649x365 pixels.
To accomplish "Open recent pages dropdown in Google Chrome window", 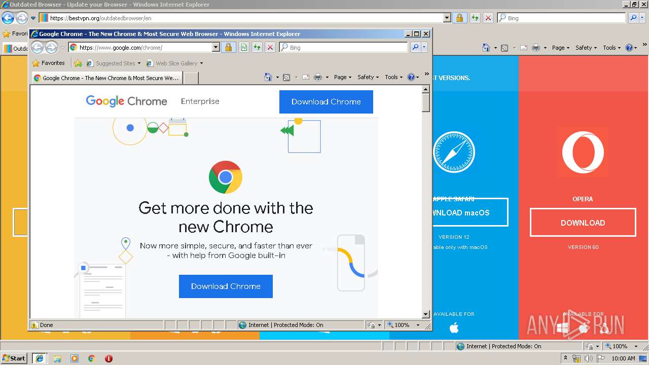I will click(x=62, y=48).
